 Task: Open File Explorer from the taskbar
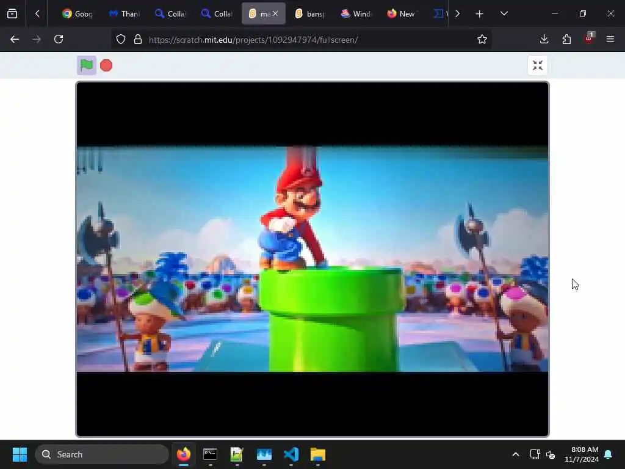point(317,454)
